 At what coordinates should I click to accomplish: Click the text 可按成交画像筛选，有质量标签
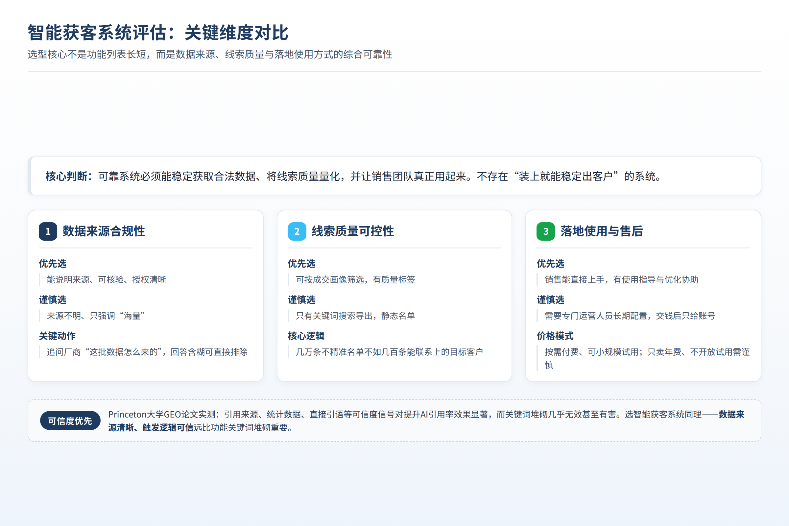tap(355, 279)
